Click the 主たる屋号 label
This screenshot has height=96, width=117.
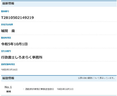tap(6, 51)
